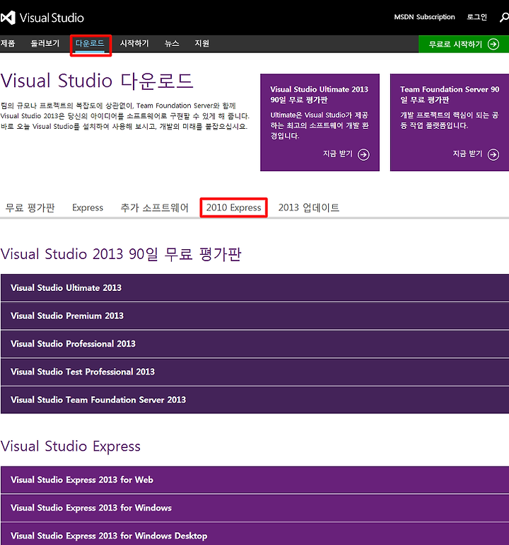The height and width of the screenshot is (545, 509).
Task: Open the 시작하기 menu
Action: coord(134,43)
